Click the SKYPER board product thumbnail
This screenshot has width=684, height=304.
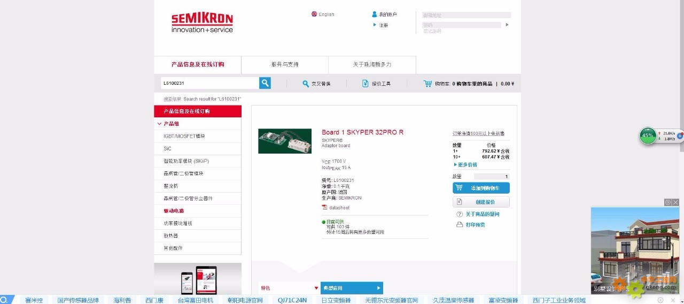[285, 141]
